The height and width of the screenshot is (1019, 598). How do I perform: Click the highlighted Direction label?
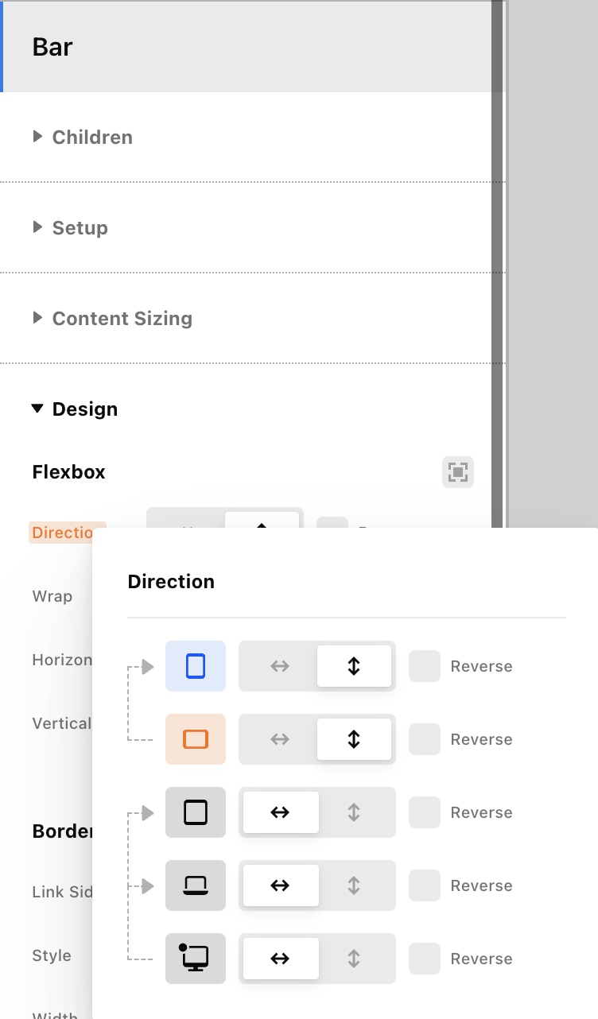(64, 533)
